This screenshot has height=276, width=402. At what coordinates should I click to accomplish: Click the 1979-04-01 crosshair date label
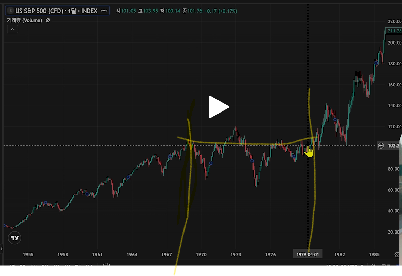coord(308,255)
